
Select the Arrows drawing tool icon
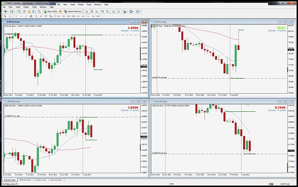(x=51, y=16)
